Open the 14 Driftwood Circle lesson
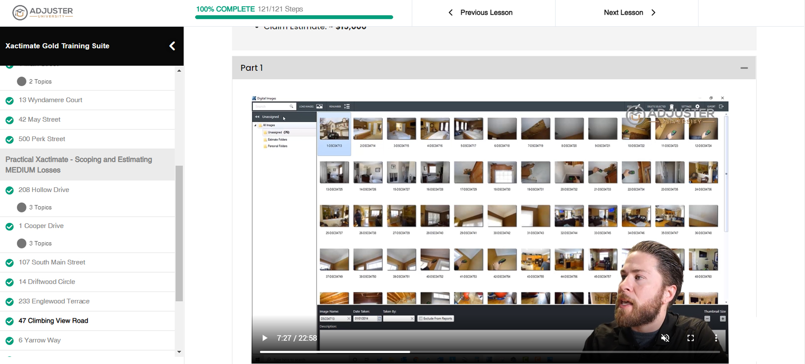 [x=47, y=282]
